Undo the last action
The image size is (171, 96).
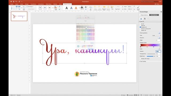point(16,2)
